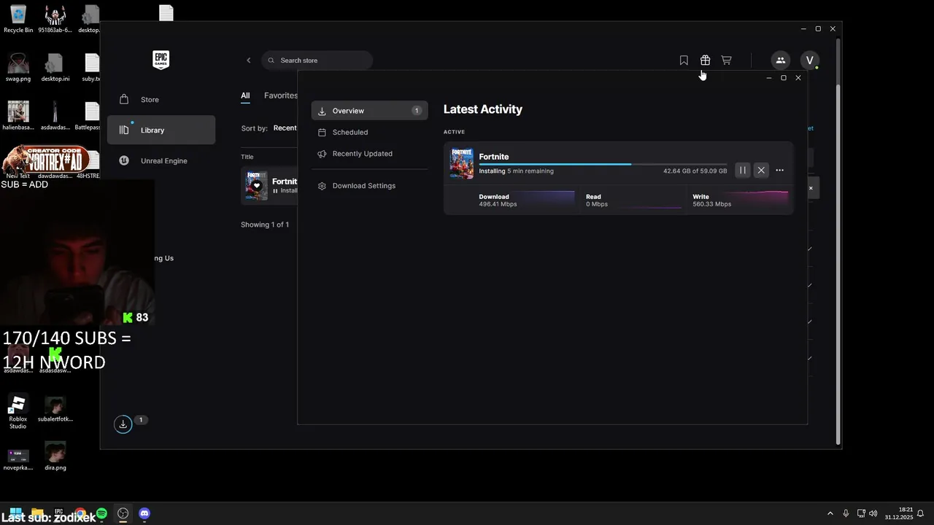Screen dimensions: 934x525
Task: Open Google Chrome from the taskbar
Action: [x=80, y=513]
